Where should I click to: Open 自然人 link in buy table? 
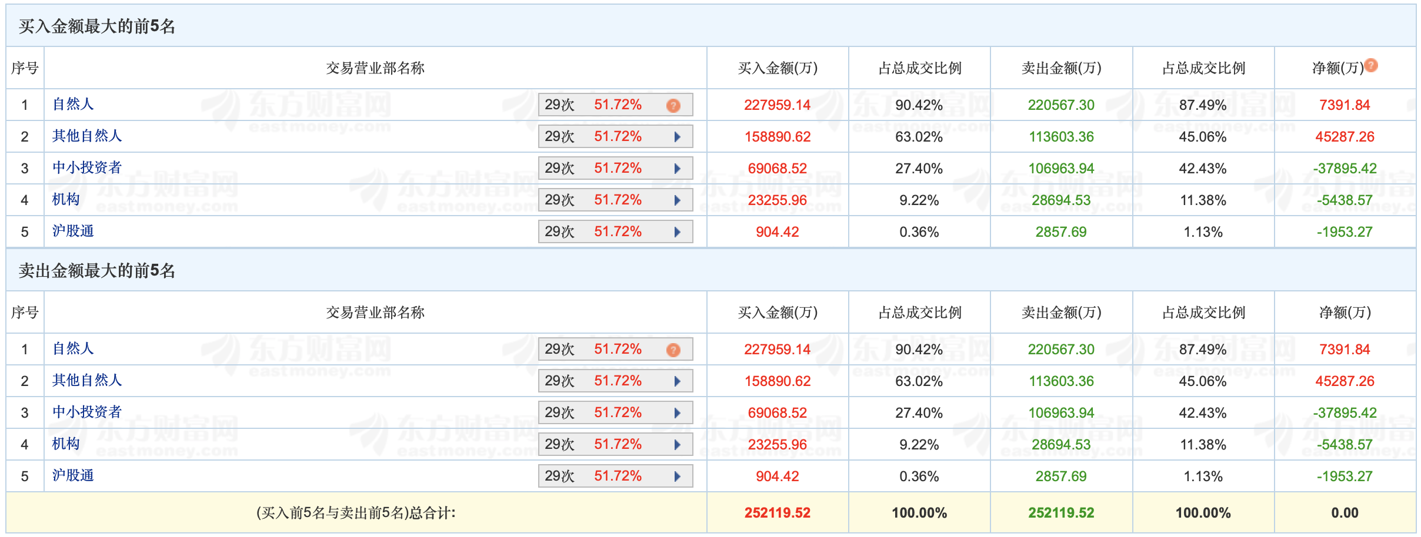tap(73, 105)
